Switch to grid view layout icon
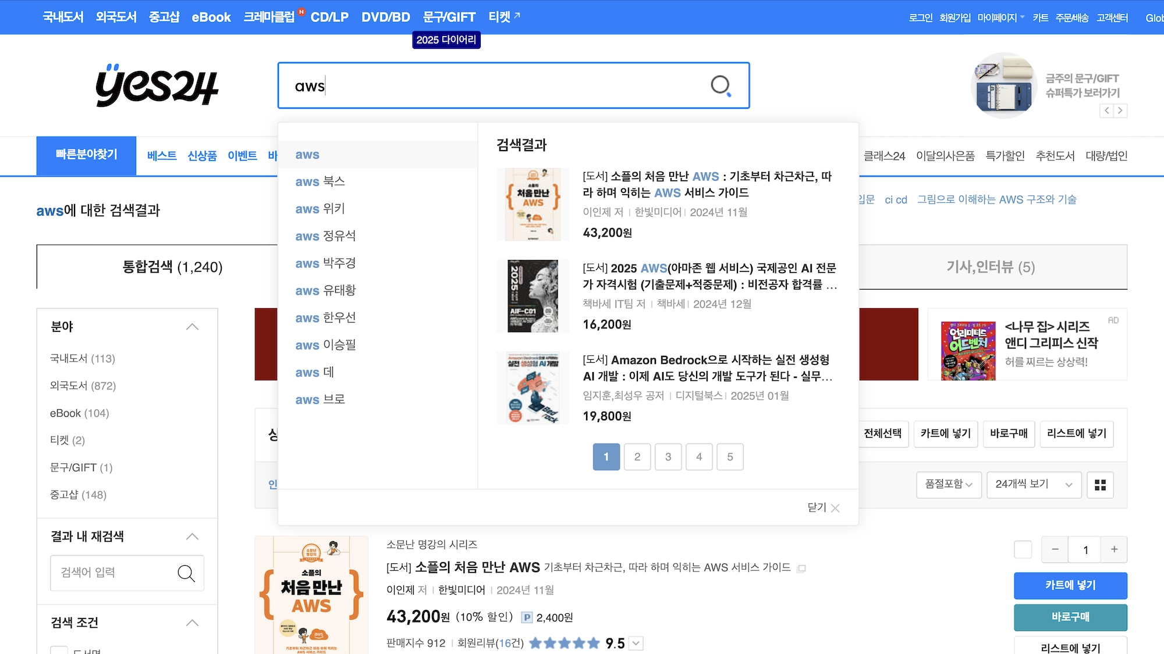 click(1099, 485)
